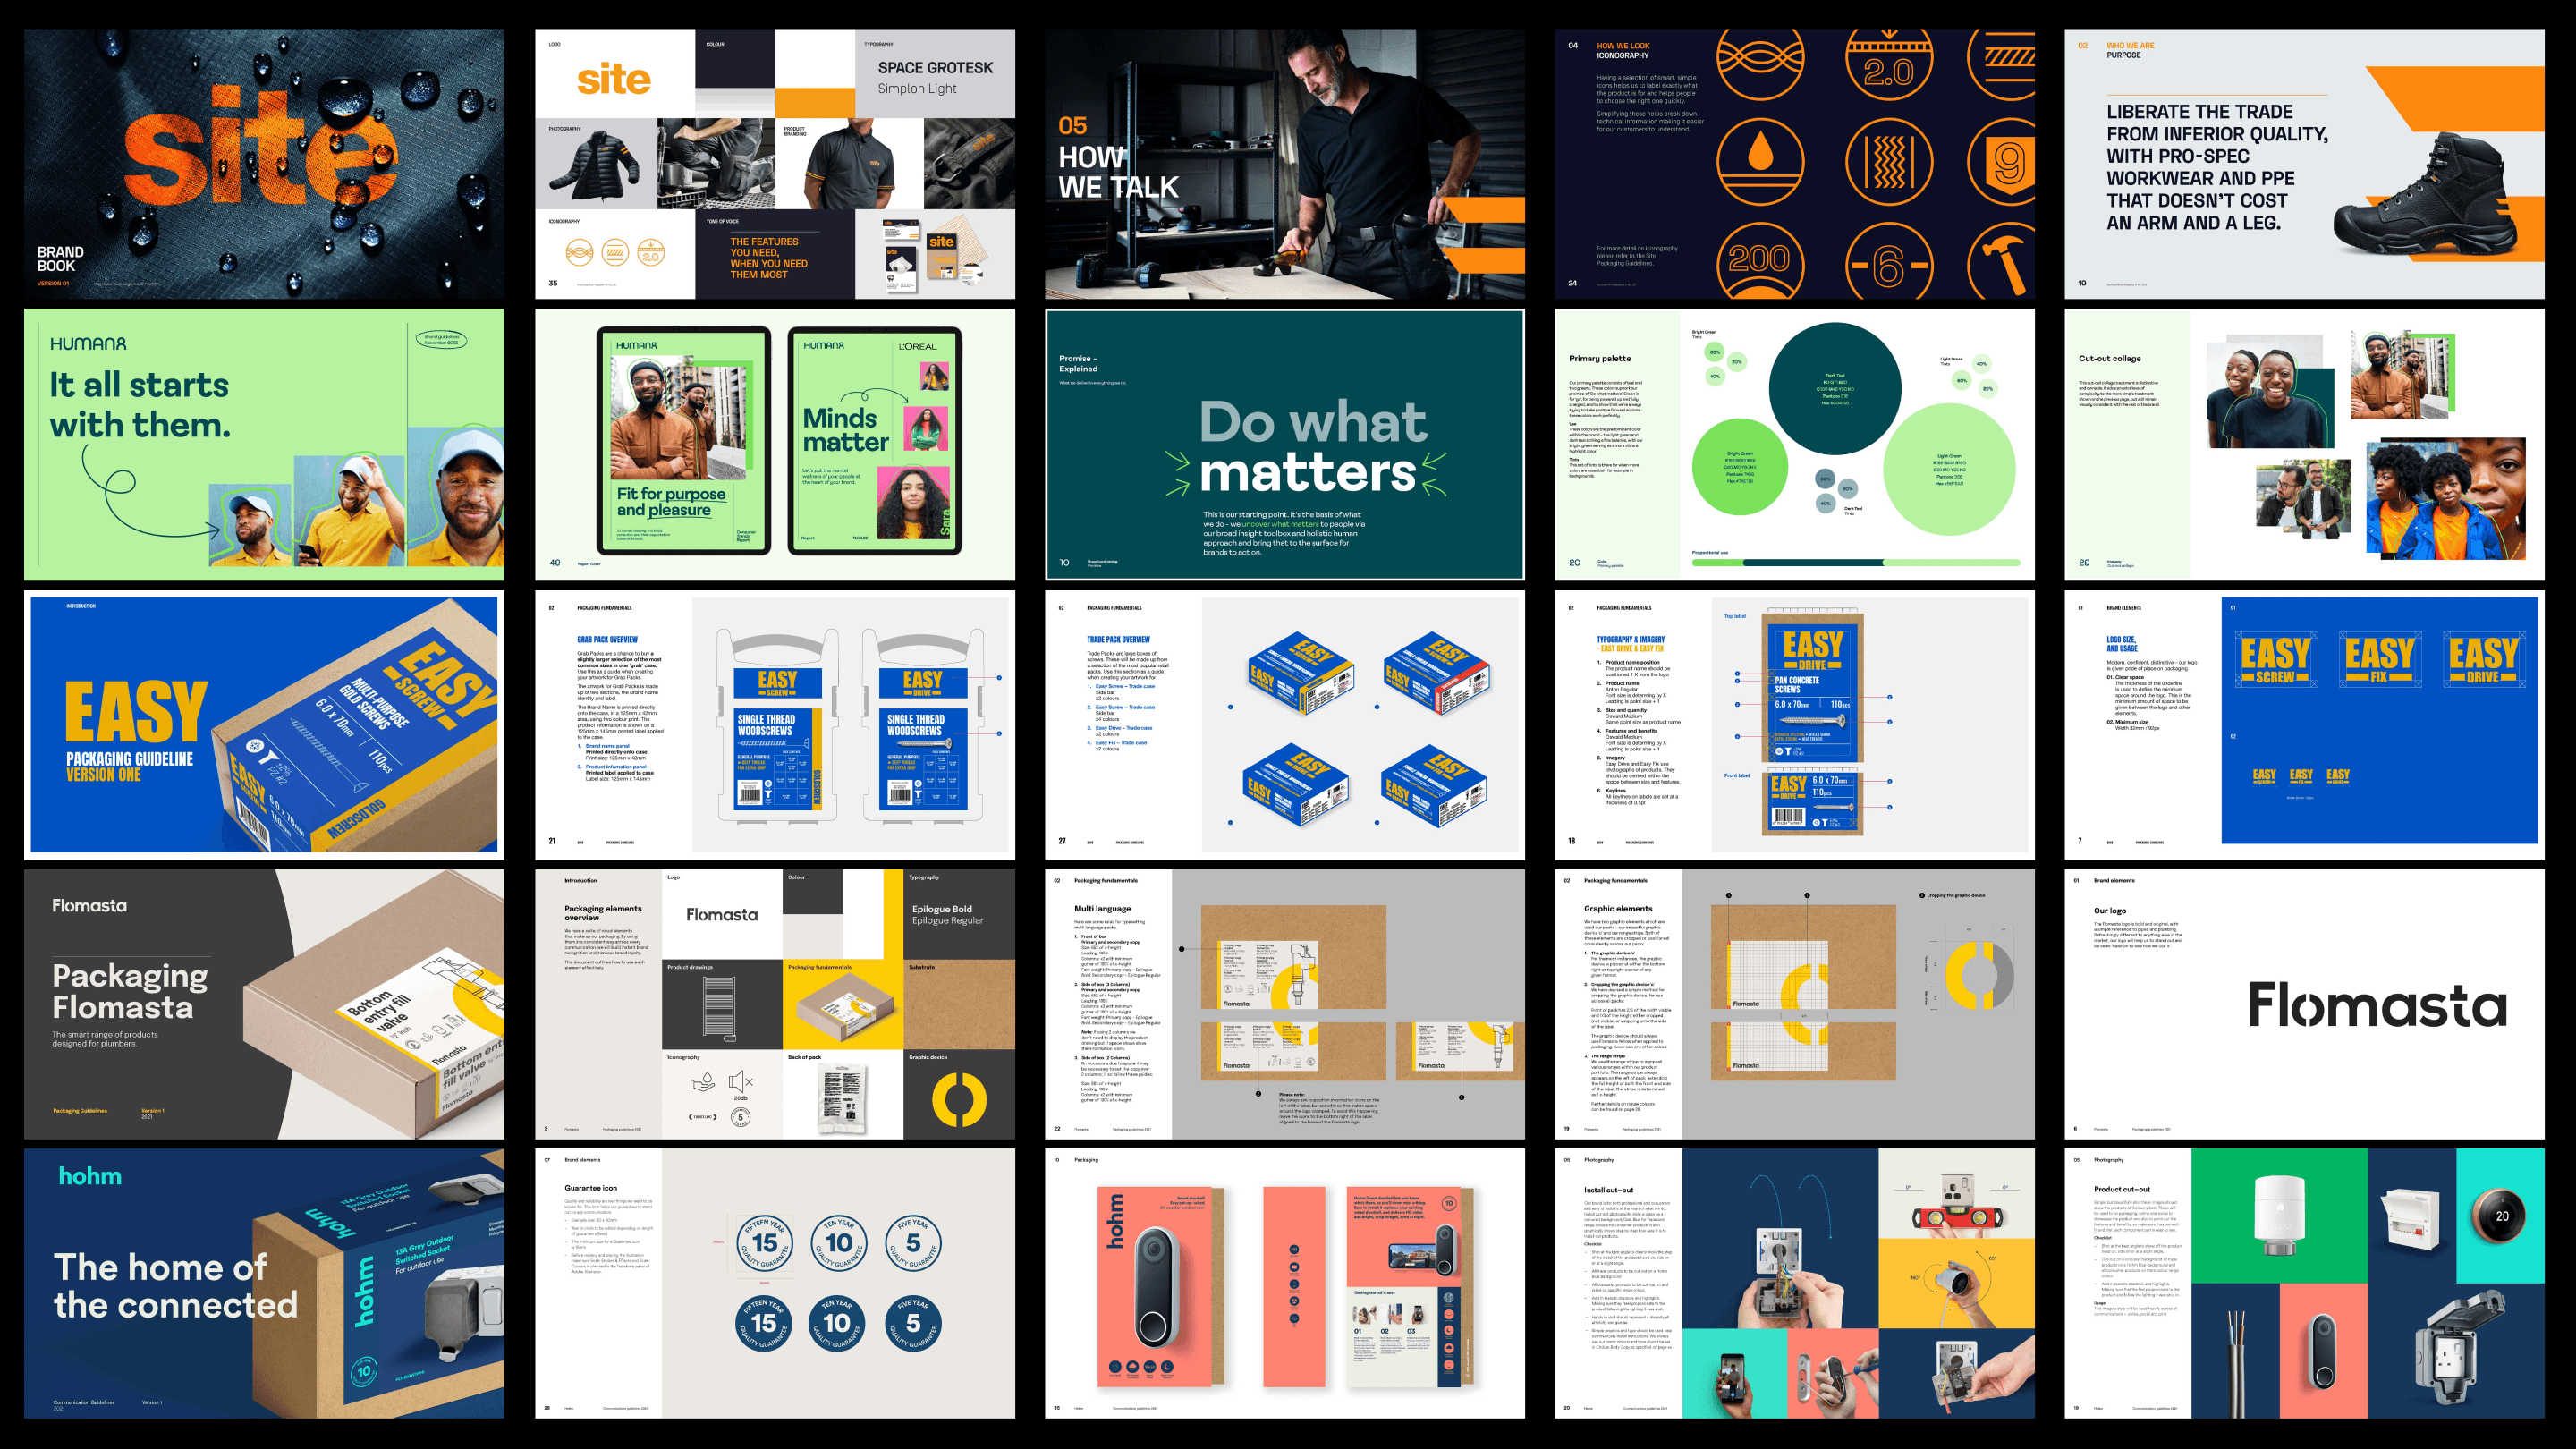Viewport: 2576px width, 1449px height.
Task: Click the dark teal palette circle
Action: 1834,390
